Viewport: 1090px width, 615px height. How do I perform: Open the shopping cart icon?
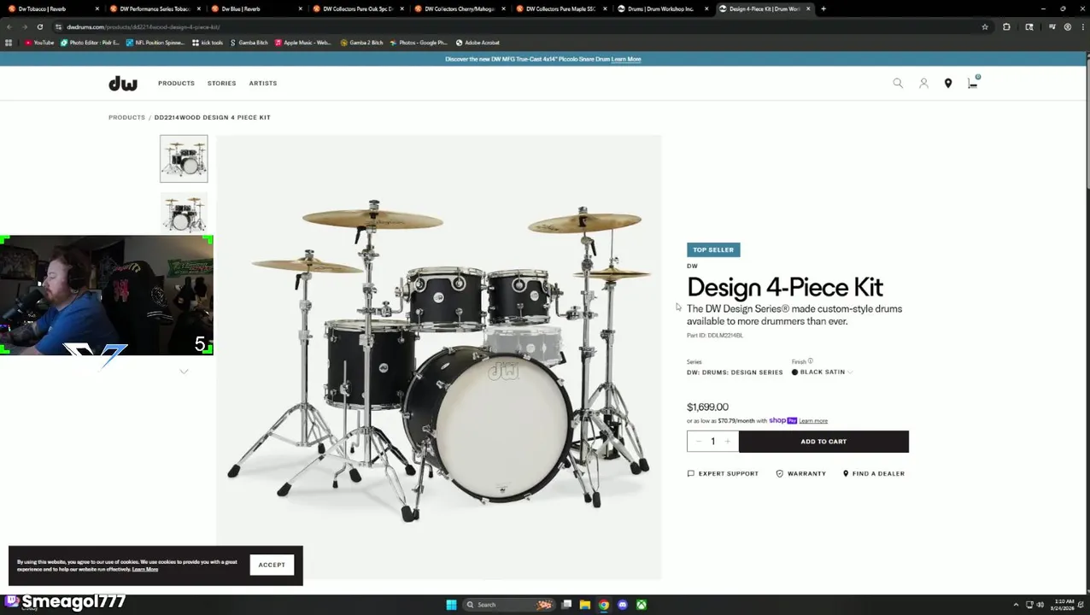[x=973, y=82]
